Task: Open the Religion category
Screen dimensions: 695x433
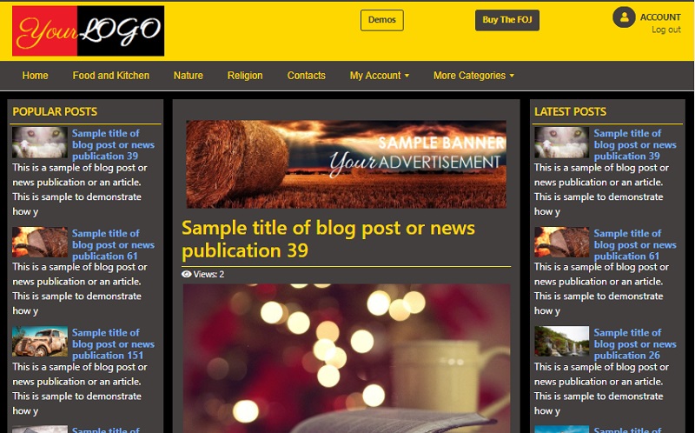Action: tap(245, 76)
